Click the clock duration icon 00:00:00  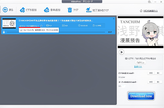point(79,26)
